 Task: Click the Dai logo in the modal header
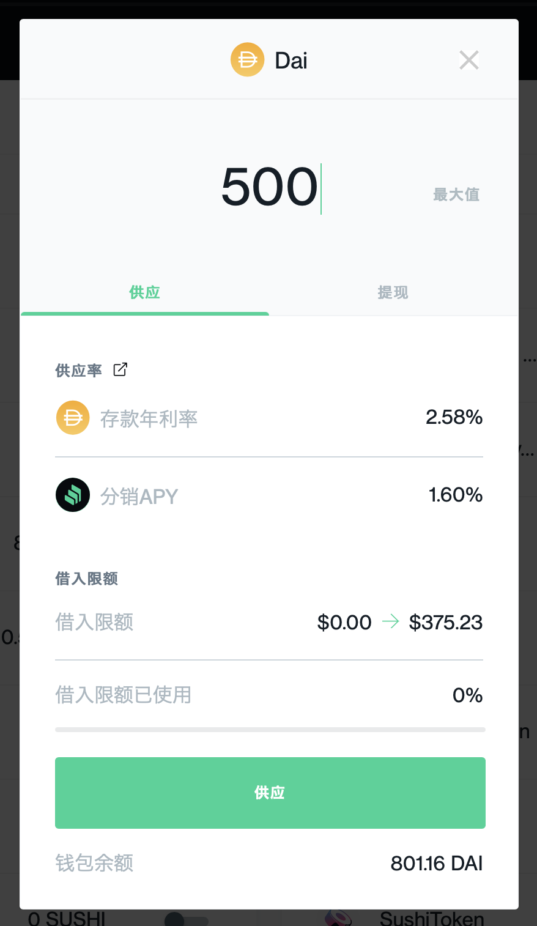[247, 60]
